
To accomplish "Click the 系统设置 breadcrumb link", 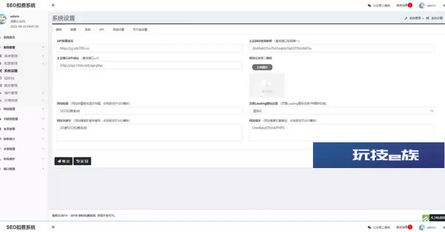I will [x=437, y=18].
